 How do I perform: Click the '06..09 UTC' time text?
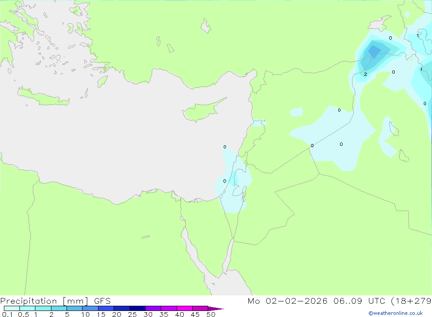click(359, 301)
